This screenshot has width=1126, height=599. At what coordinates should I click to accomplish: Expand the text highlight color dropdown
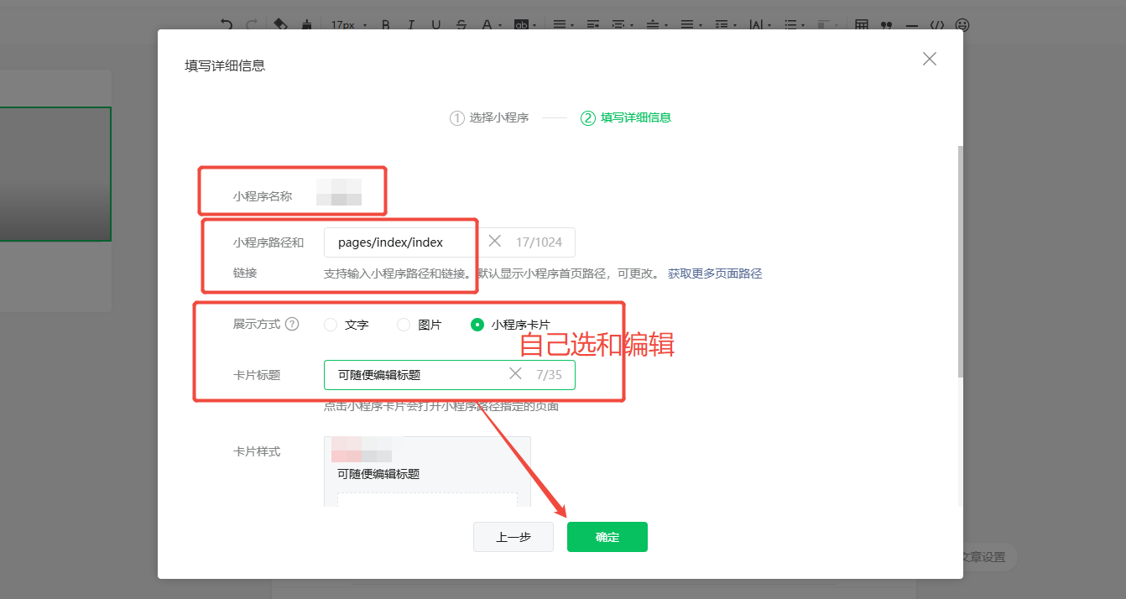point(535,25)
